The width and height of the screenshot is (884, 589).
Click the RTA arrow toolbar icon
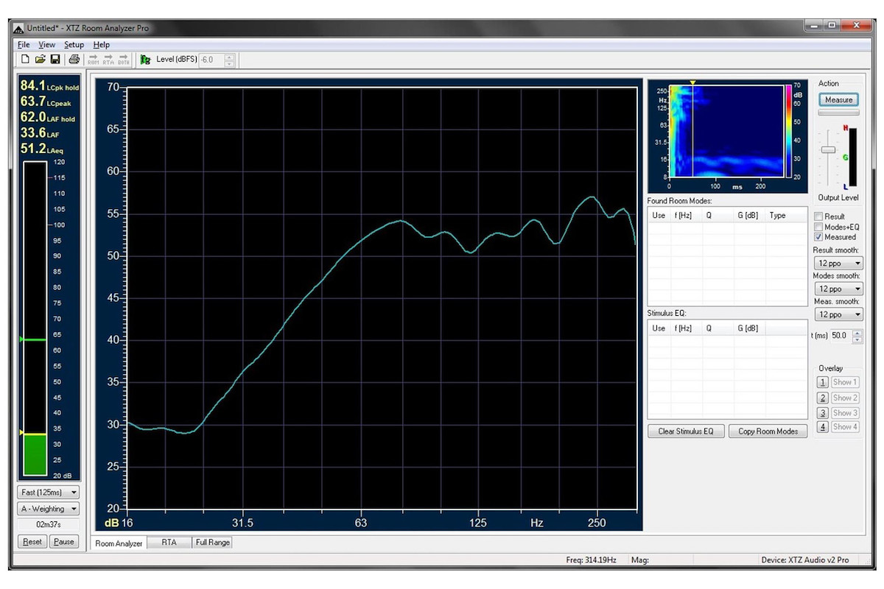point(108,60)
